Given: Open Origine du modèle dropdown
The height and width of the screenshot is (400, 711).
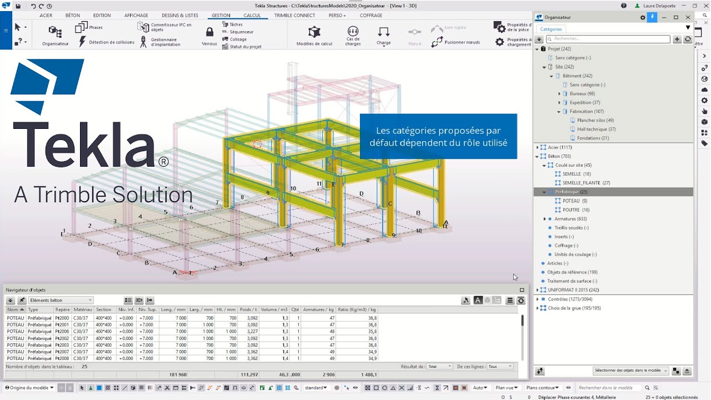Looking at the screenshot, I should [x=29, y=388].
